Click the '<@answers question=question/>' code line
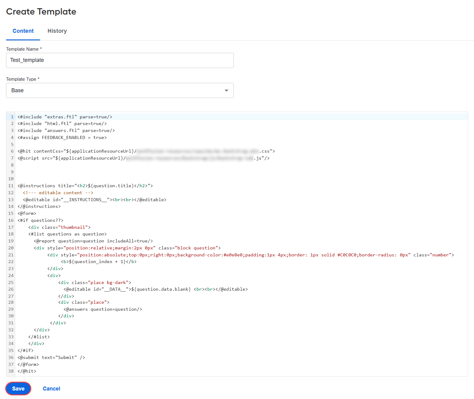Screen dimensions: 474x399 click(103, 309)
